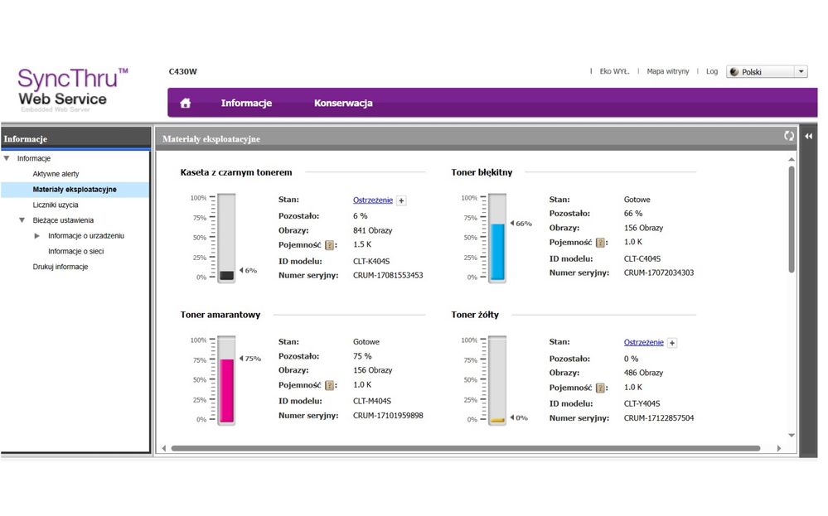Click serial number CRUM-17101959898
Image resolution: width=828 pixels, height=516 pixels.
388,416
